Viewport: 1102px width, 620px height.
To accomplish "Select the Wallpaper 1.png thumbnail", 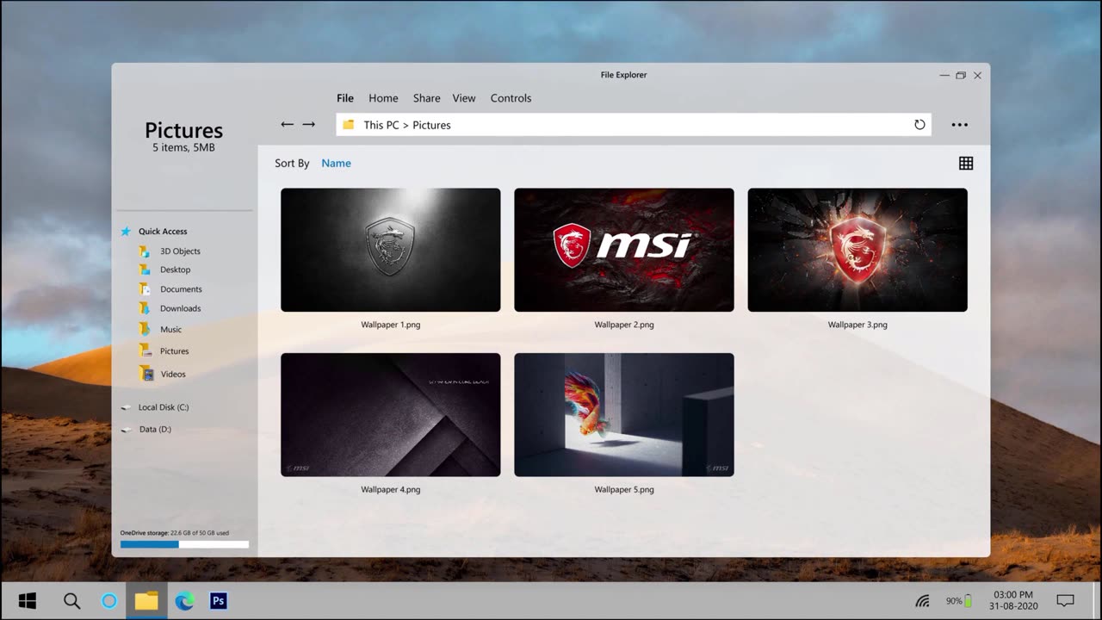I will 390,250.
